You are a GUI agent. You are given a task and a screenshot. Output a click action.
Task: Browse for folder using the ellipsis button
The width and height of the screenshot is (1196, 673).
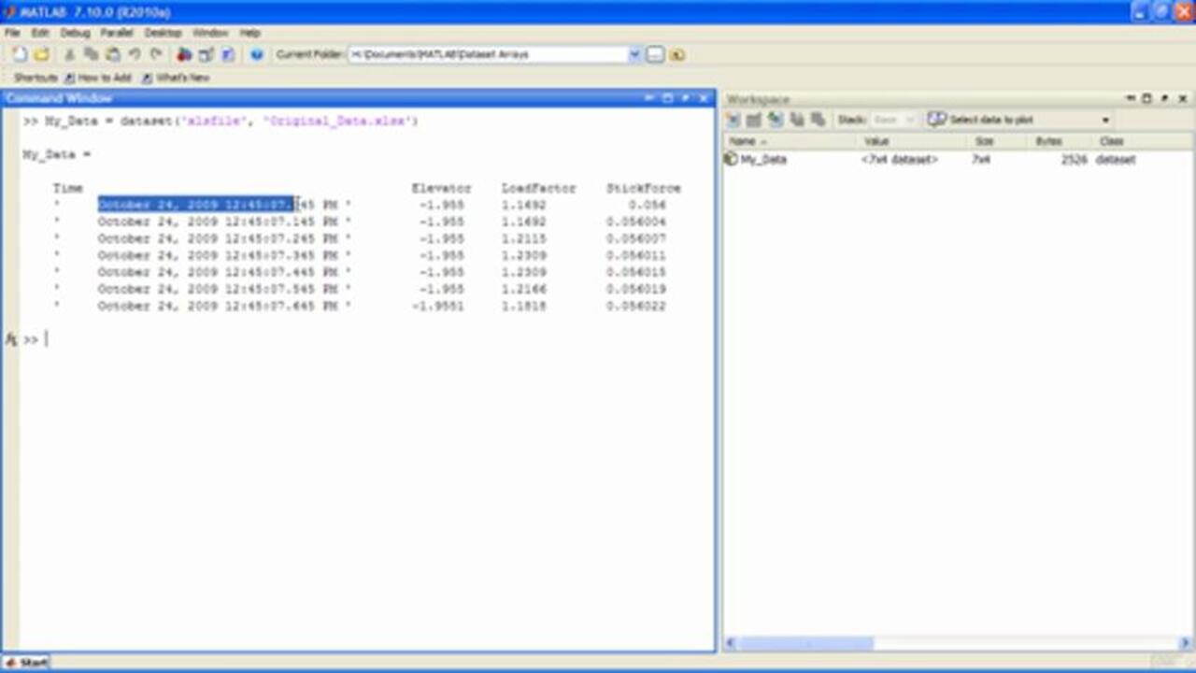coord(655,55)
